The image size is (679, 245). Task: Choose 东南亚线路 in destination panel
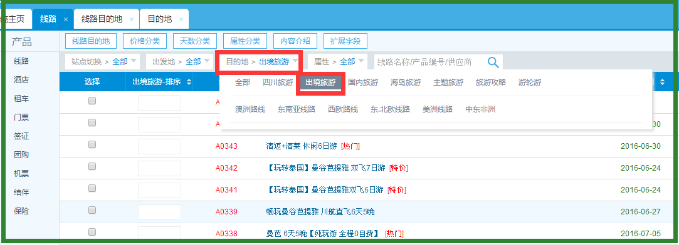click(297, 109)
